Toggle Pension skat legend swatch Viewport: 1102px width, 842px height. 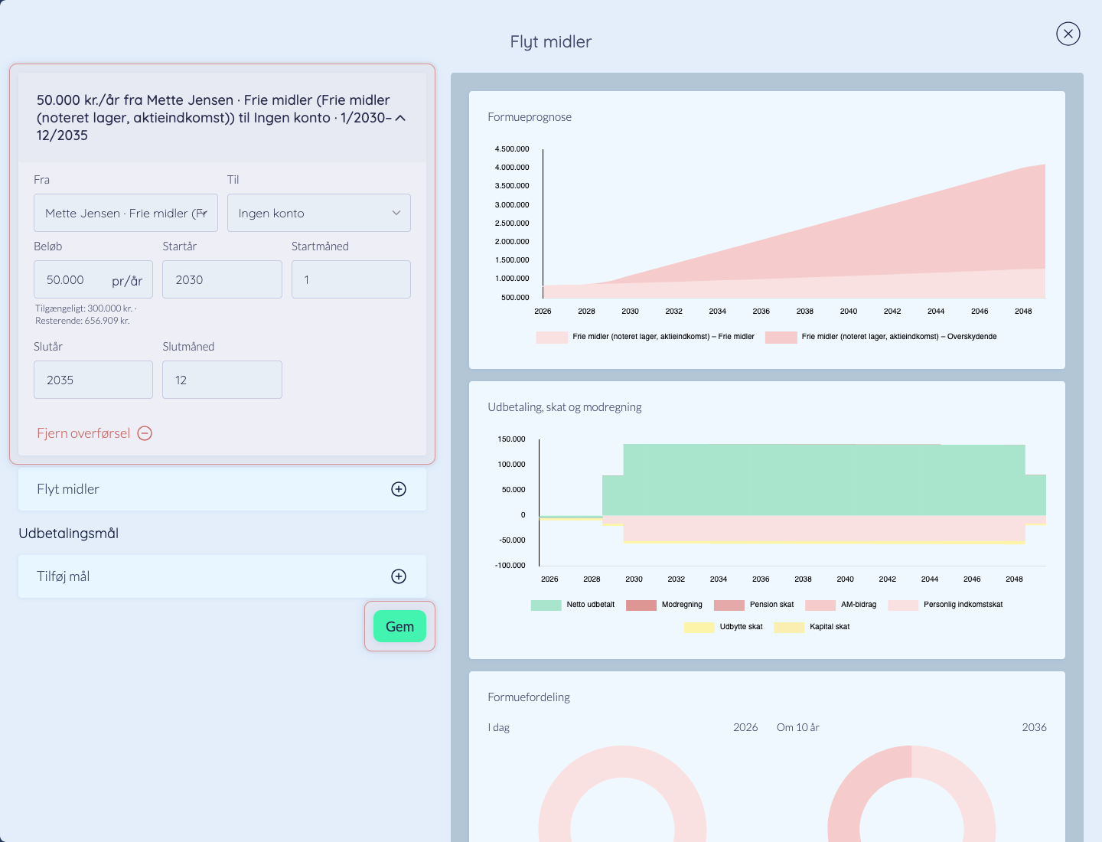[x=729, y=605]
